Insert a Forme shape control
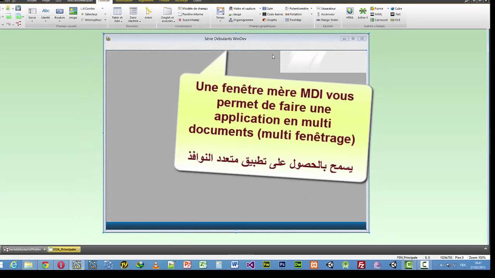The height and width of the screenshot is (278, 495). point(377,8)
